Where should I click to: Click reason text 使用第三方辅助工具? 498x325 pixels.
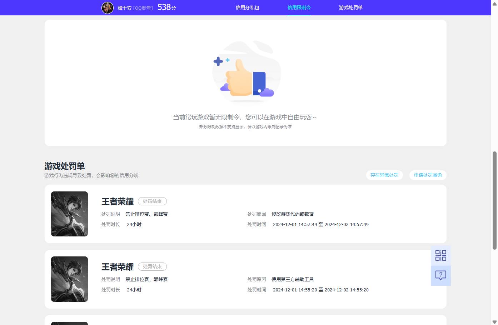click(293, 279)
